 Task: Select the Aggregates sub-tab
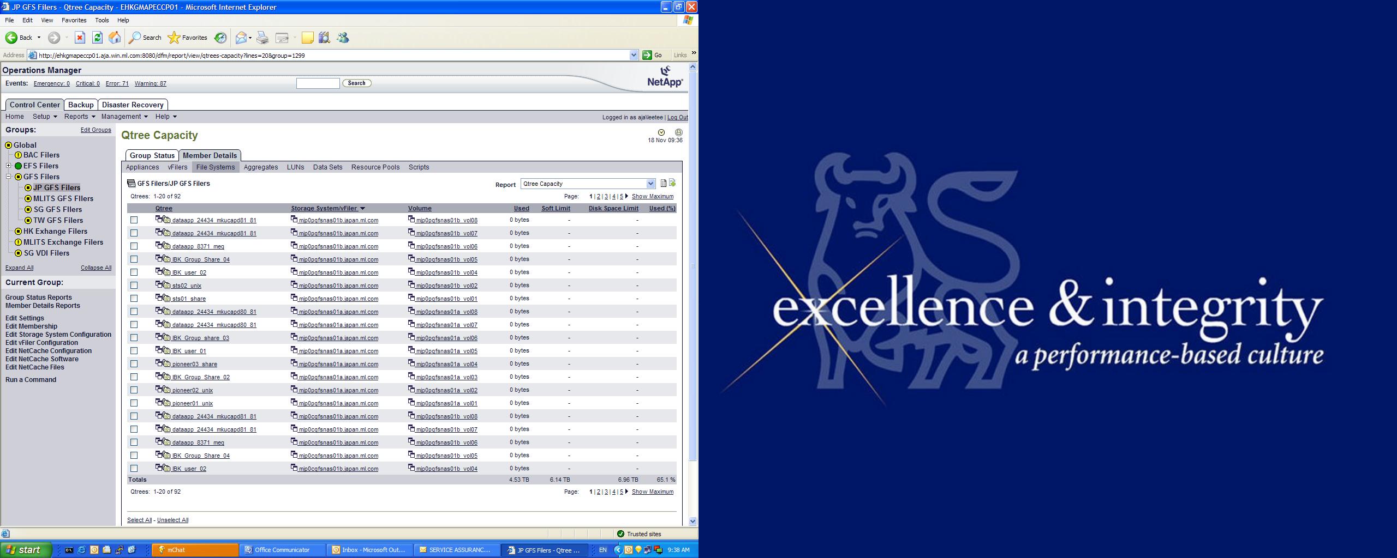pyautogui.click(x=261, y=167)
